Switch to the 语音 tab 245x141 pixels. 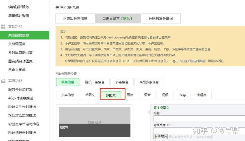(147, 95)
